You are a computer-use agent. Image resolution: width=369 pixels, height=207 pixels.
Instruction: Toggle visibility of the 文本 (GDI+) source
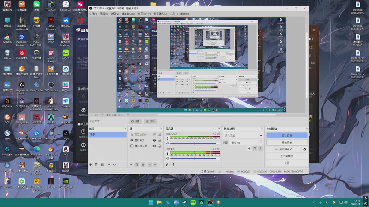(x=155, y=134)
